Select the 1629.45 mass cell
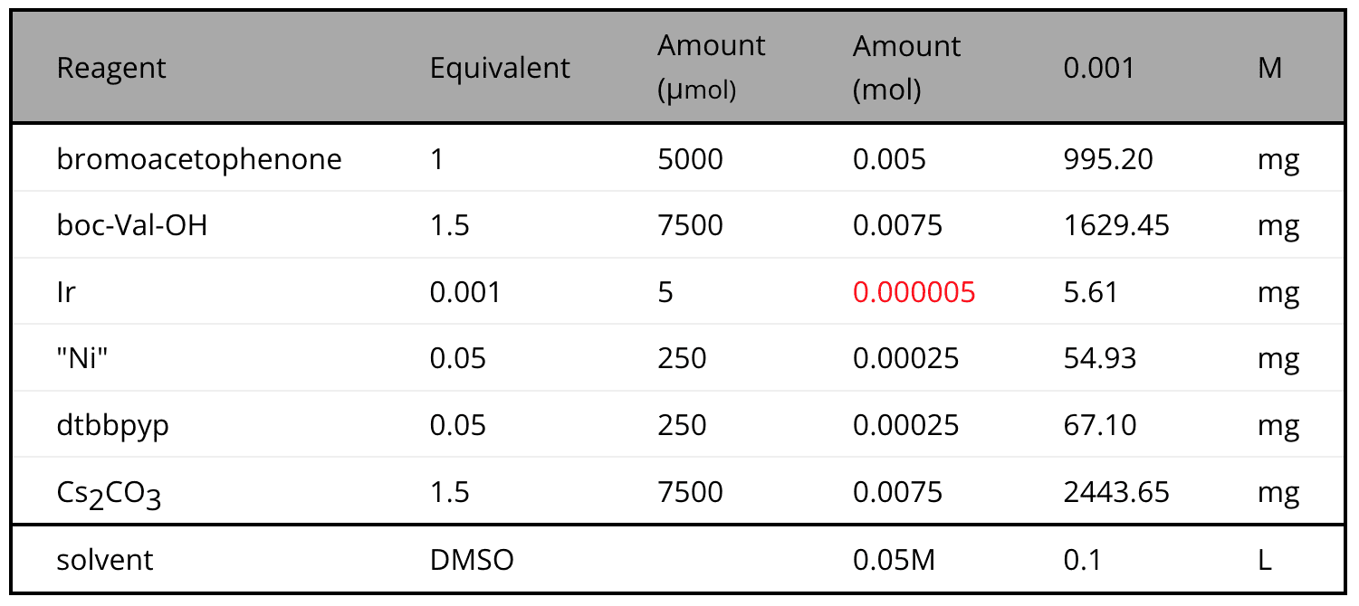The width and height of the screenshot is (1359, 606). [1116, 226]
